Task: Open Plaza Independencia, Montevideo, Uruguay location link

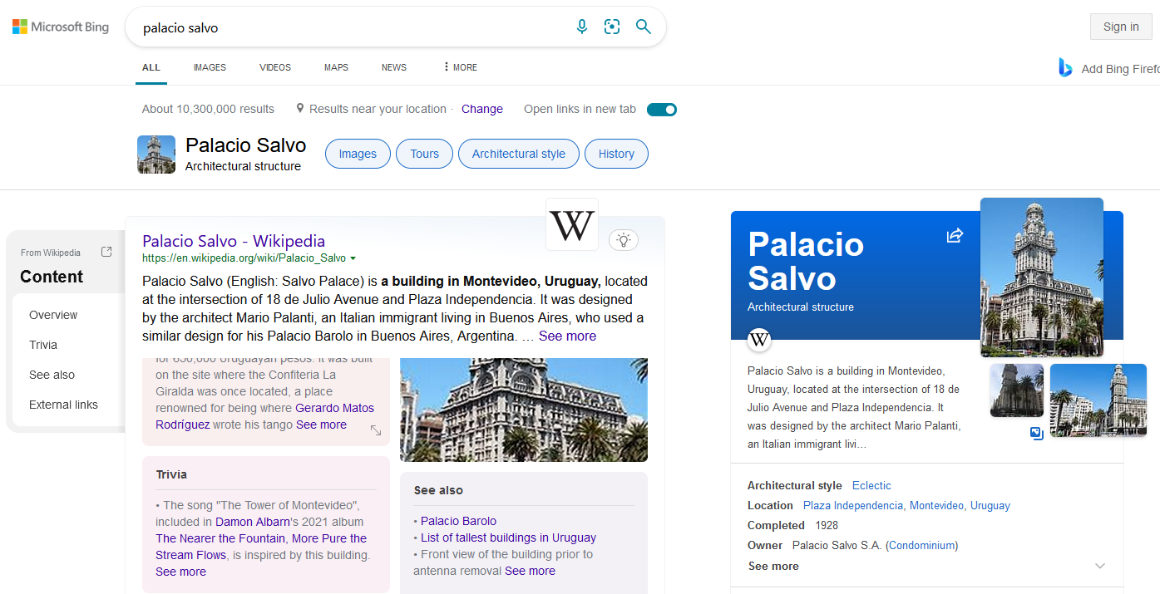Action: point(906,505)
